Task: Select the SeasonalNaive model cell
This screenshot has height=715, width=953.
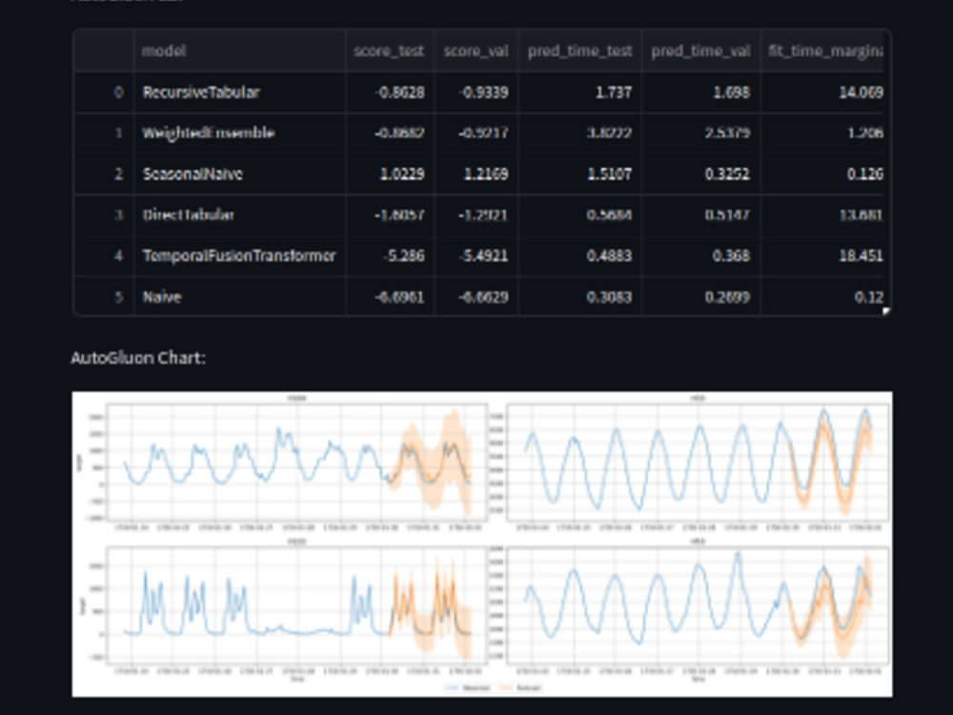Action: 239,174
